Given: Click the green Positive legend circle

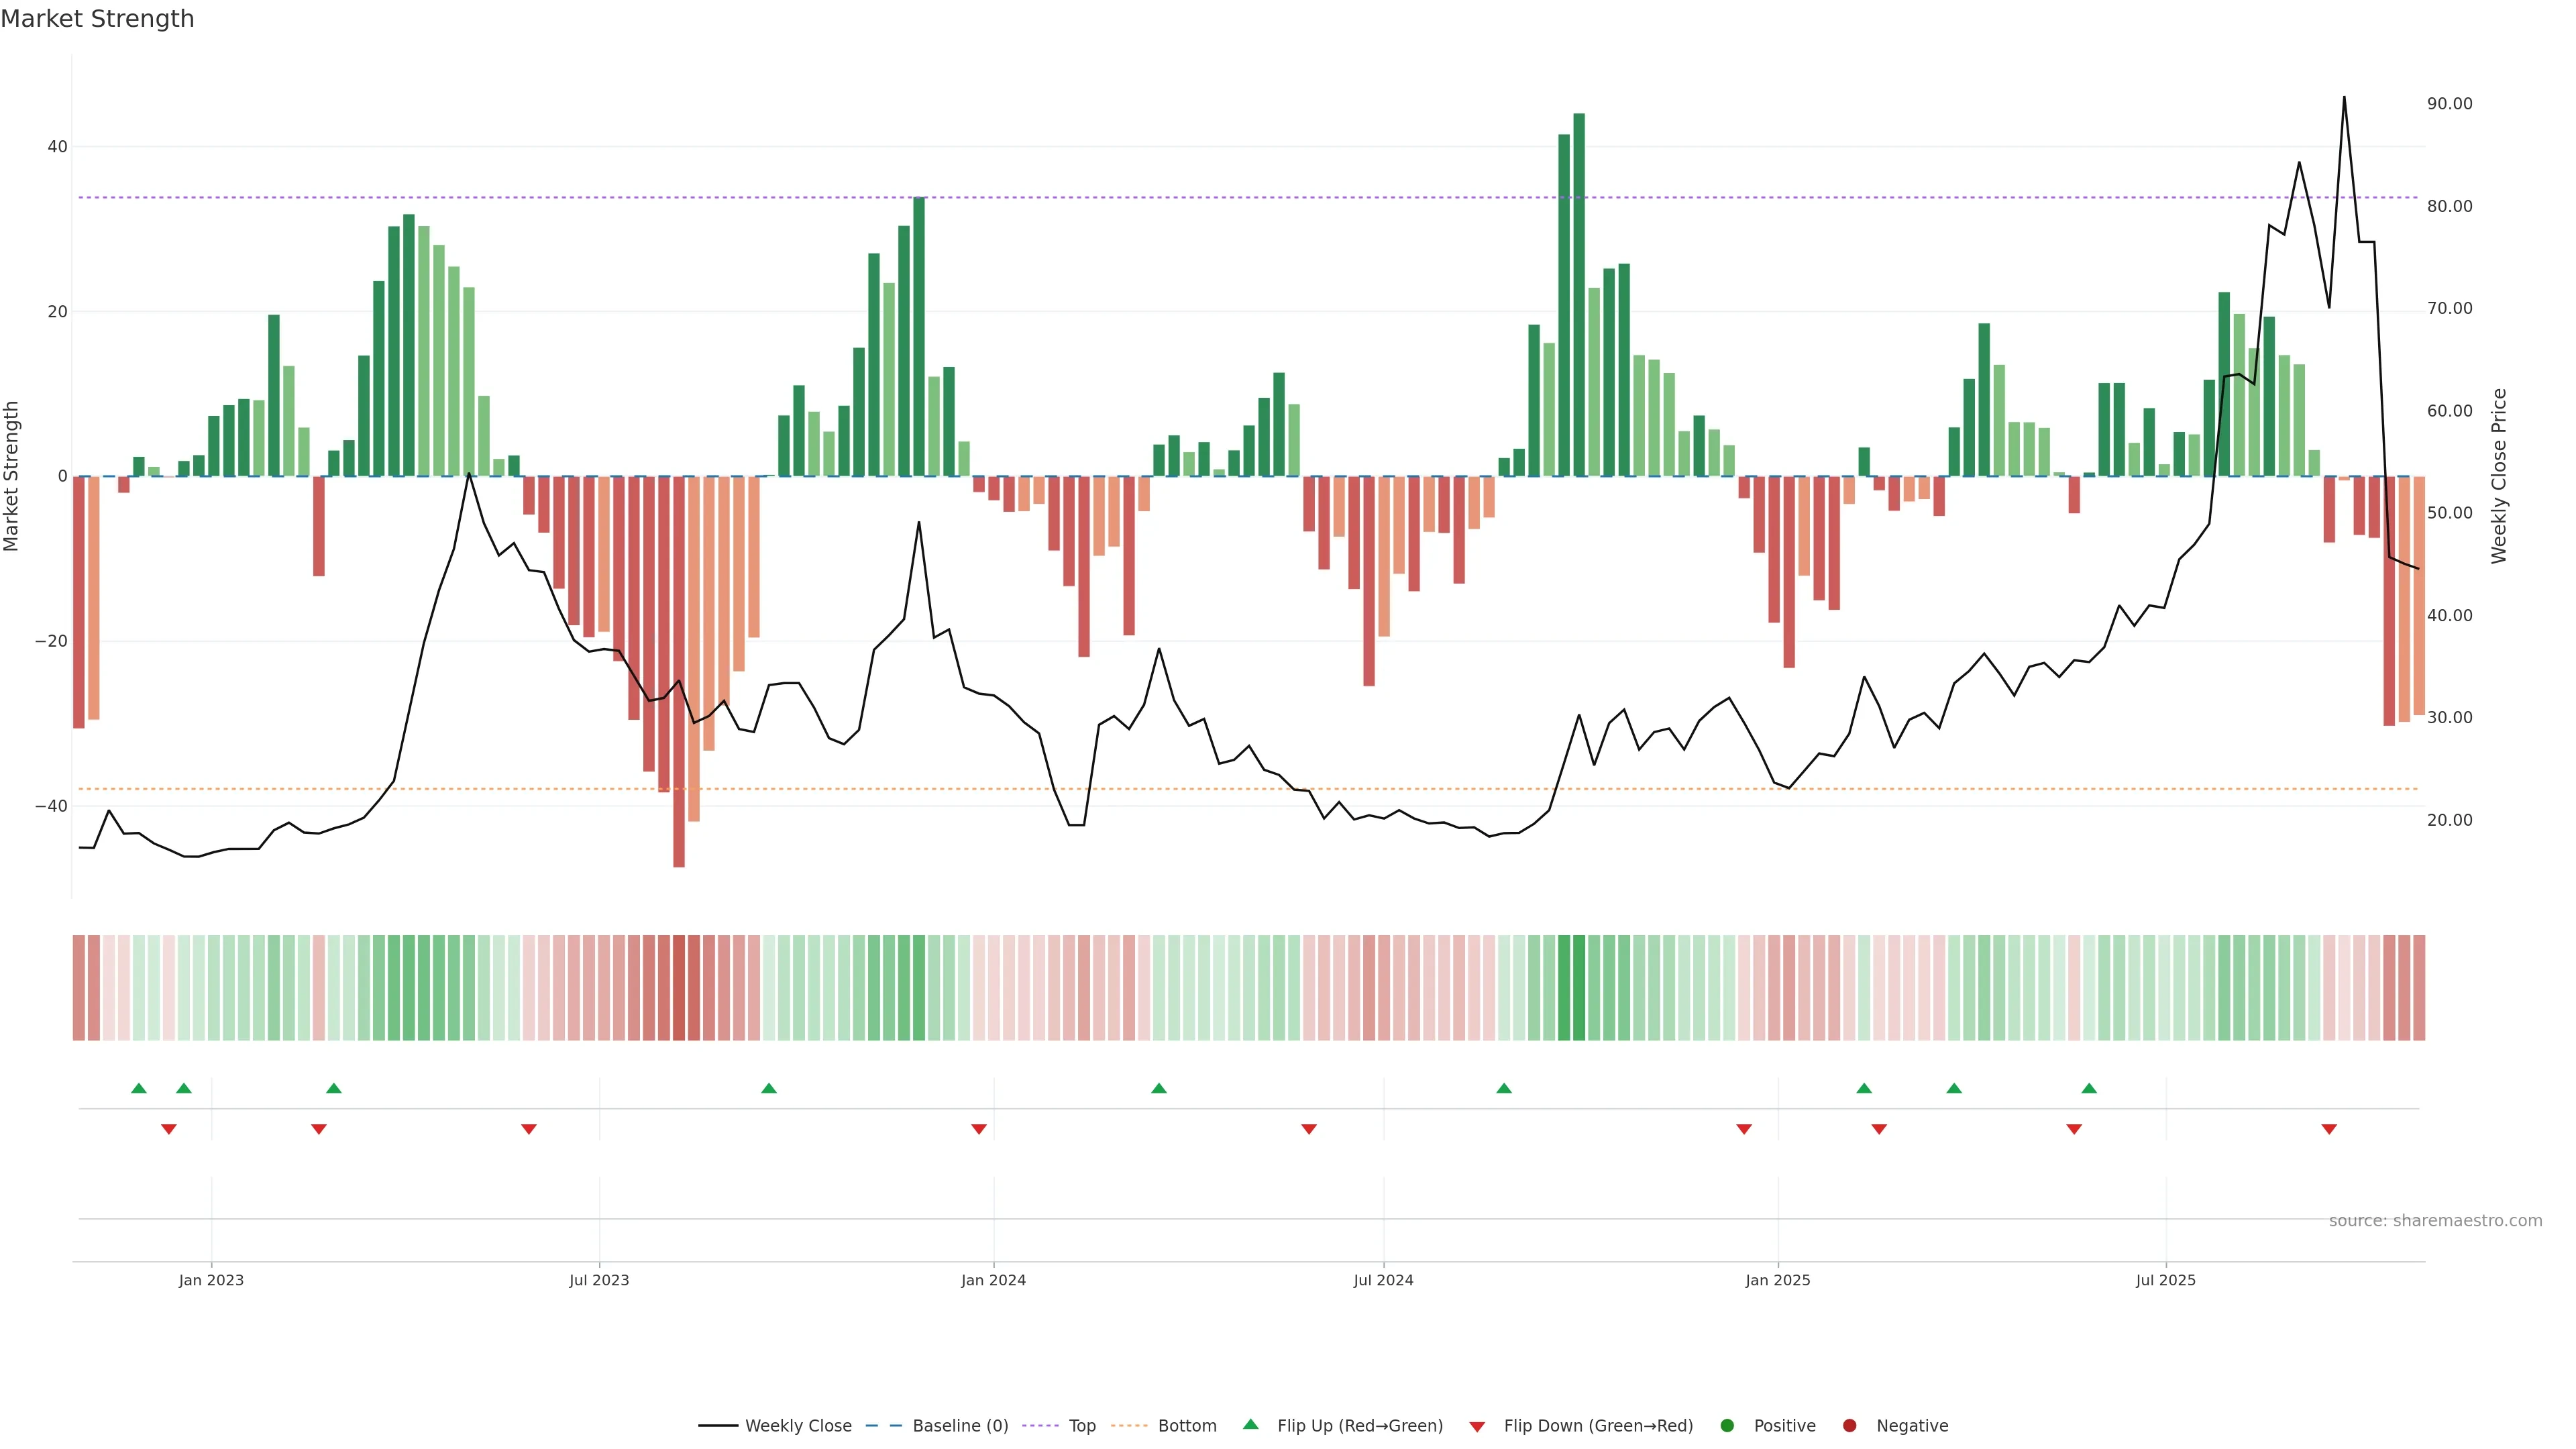Looking at the screenshot, I should 1727,1425.
